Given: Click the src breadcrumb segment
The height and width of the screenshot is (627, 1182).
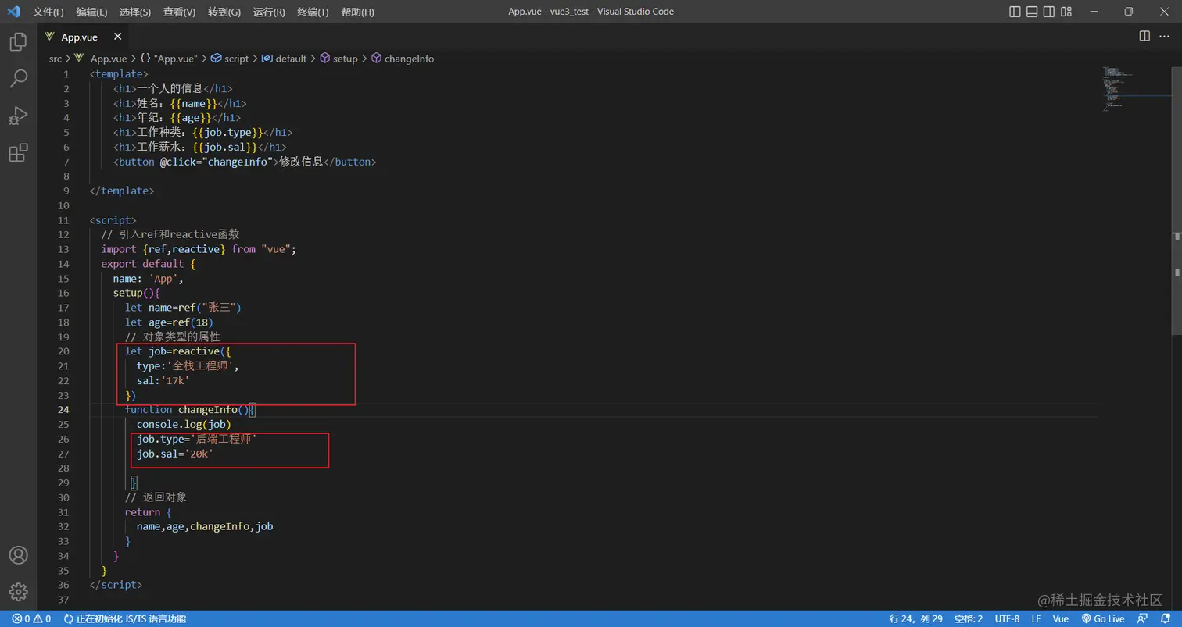Looking at the screenshot, I should pyautogui.click(x=55, y=59).
